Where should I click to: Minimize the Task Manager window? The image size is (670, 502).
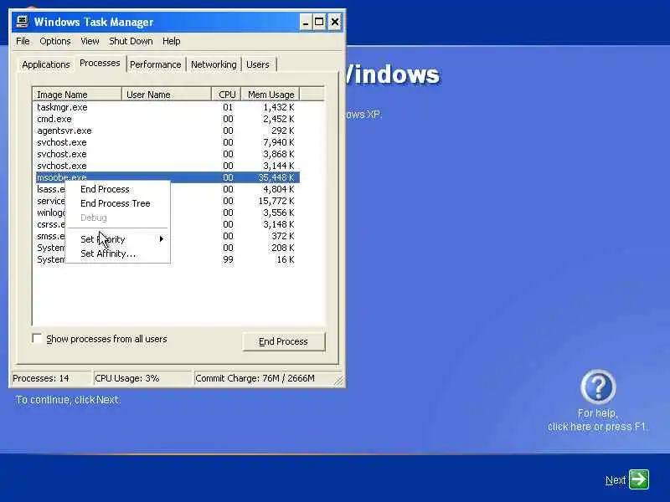point(305,22)
